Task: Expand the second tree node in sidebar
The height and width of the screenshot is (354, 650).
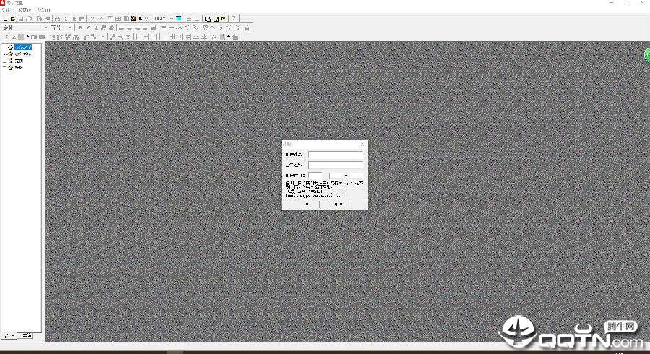Action: point(4,54)
